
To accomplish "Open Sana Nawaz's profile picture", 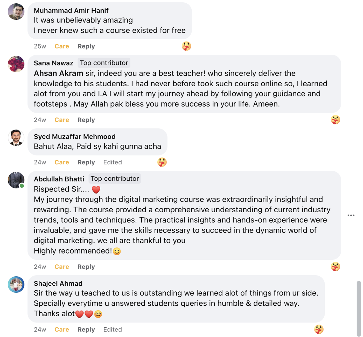I will pyautogui.click(x=16, y=64).
